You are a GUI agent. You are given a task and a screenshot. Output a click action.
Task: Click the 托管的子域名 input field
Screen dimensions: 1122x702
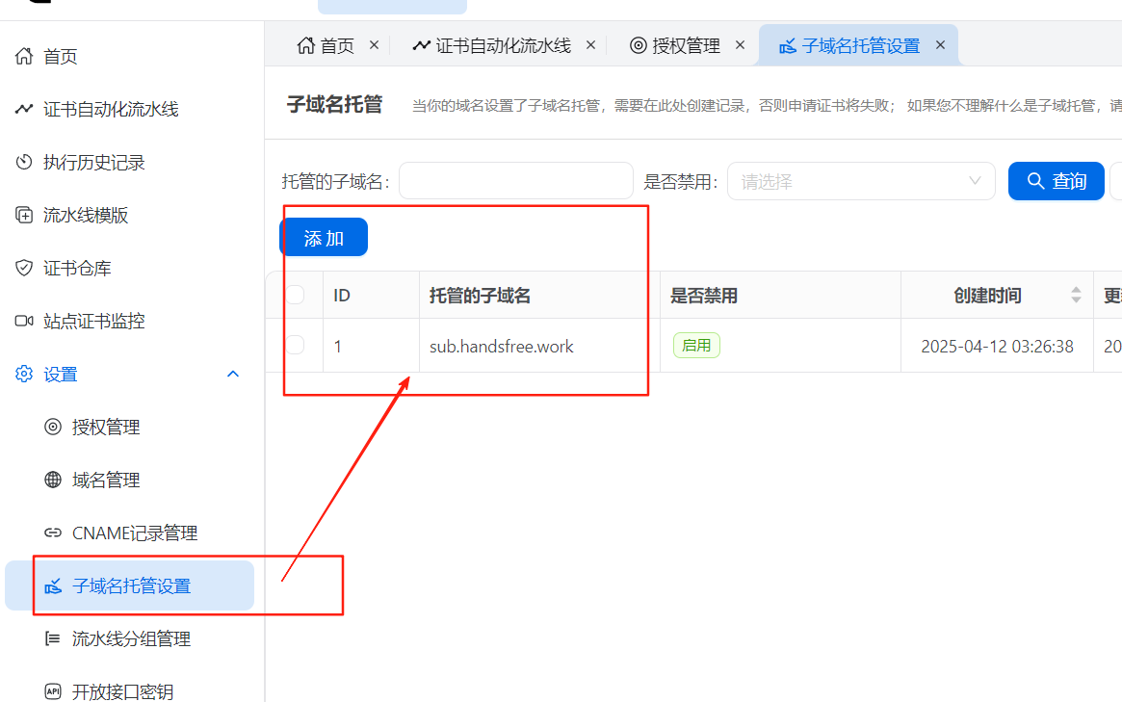point(515,181)
